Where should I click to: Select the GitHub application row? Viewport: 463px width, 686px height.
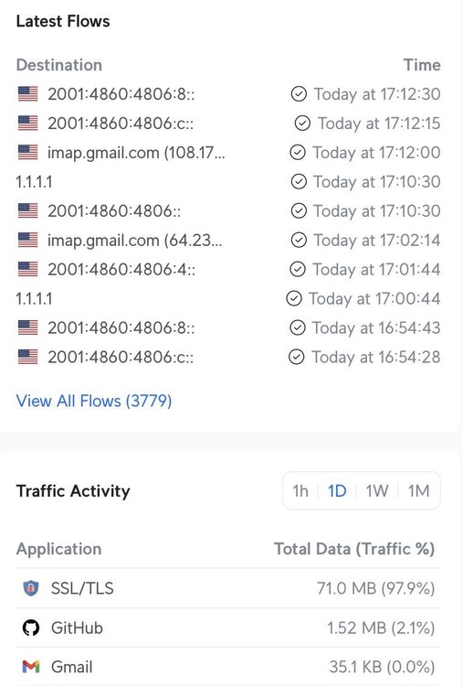tap(228, 627)
